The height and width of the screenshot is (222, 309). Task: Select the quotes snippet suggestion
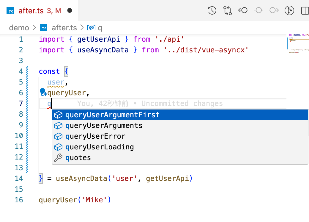(78, 158)
